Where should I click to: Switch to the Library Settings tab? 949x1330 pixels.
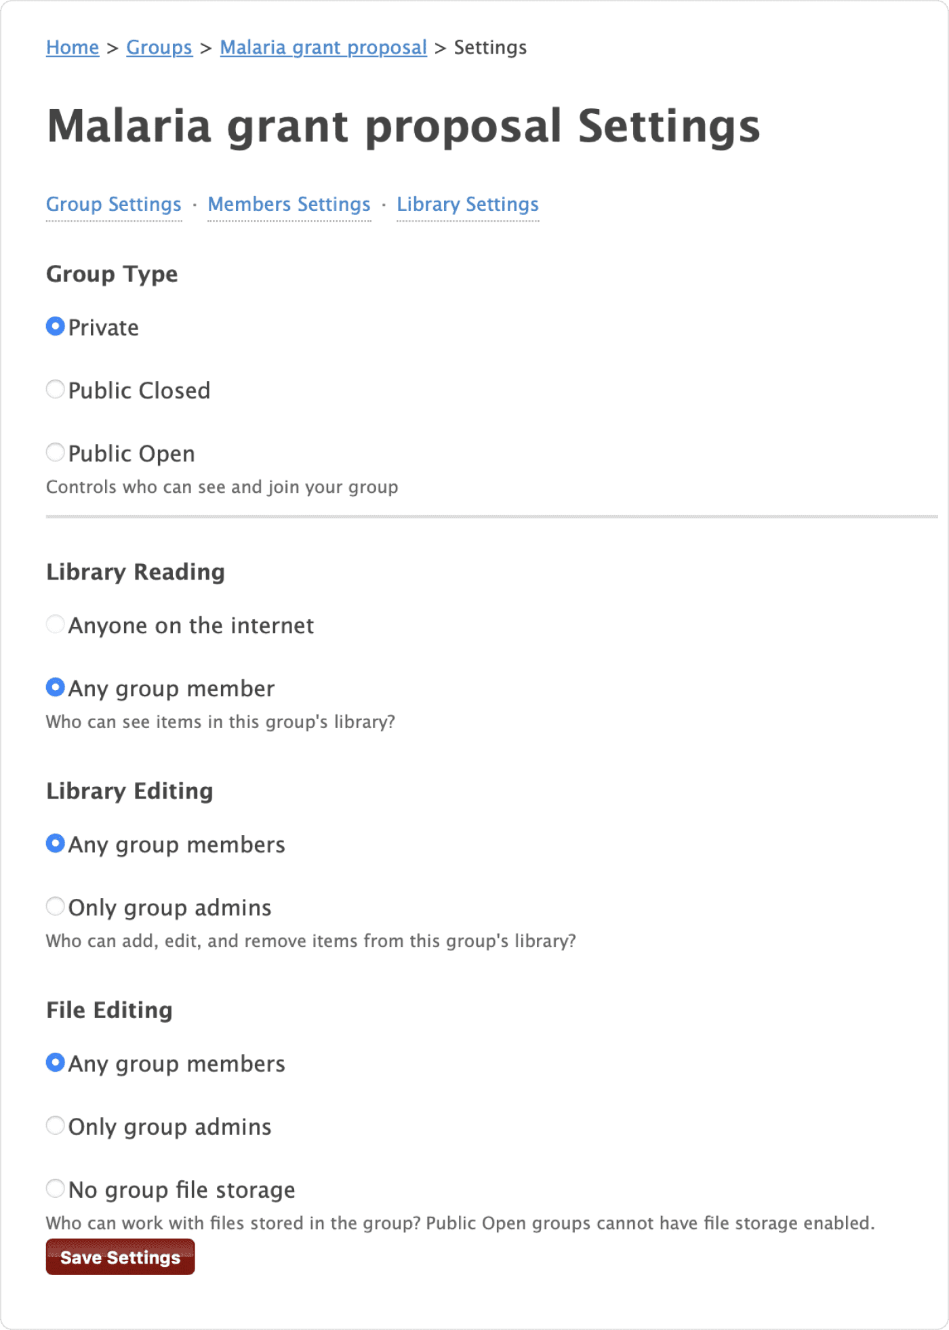pyautogui.click(x=468, y=204)
